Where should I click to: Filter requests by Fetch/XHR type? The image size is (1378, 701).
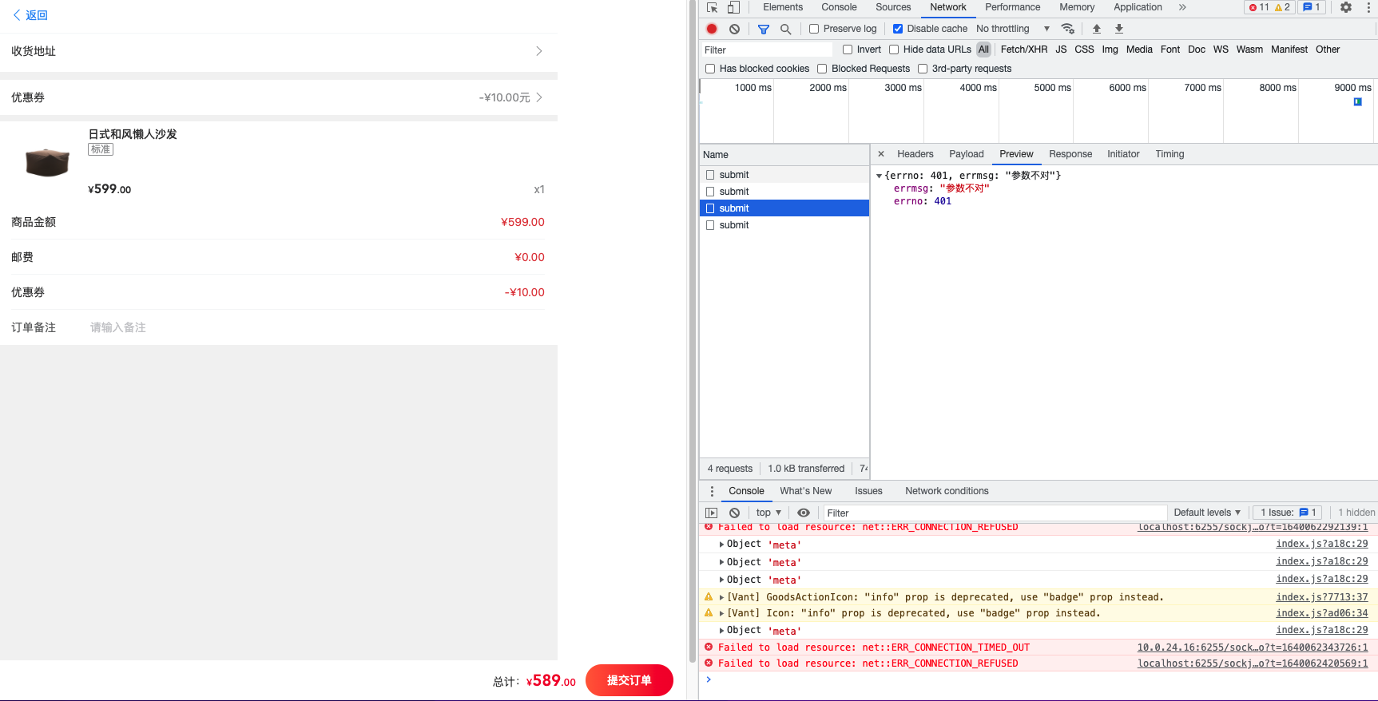coord(1024,50)
